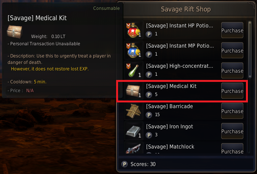Click the red Instant HP Potion icon
257x174 pixels.
tap(134, 30)
